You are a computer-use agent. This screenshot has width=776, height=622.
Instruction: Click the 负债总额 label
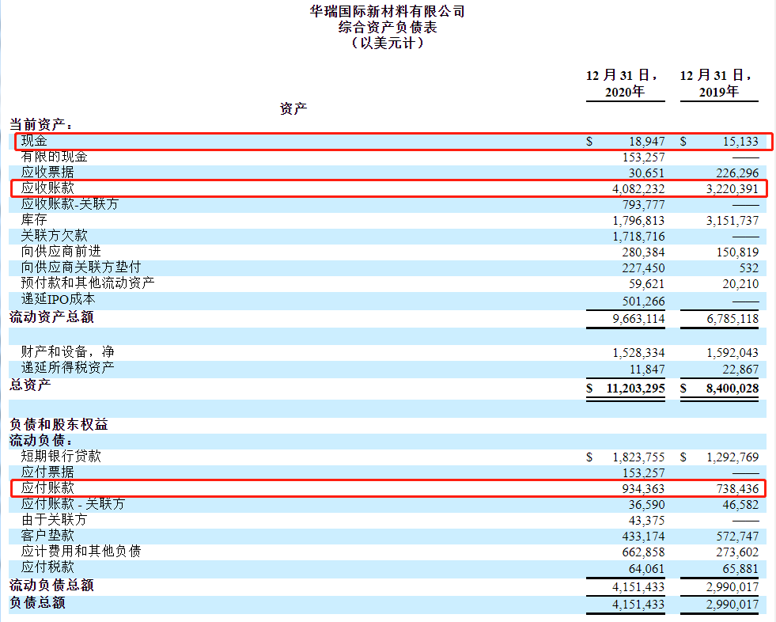37,602
